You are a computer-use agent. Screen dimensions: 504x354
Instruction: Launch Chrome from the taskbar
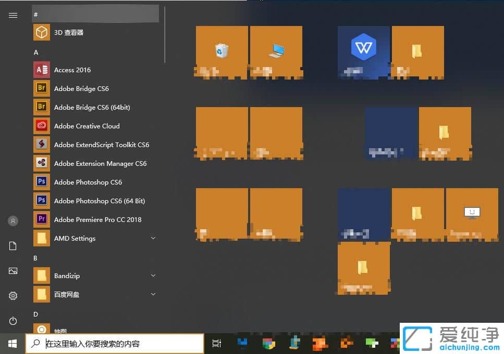(268, 343)
